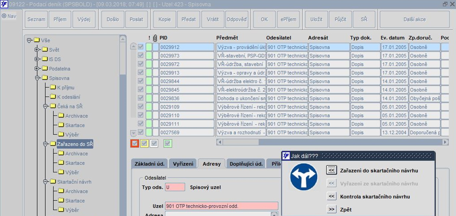Toggle the checkbox for row 0029912
456x216 pixels.
141,47
